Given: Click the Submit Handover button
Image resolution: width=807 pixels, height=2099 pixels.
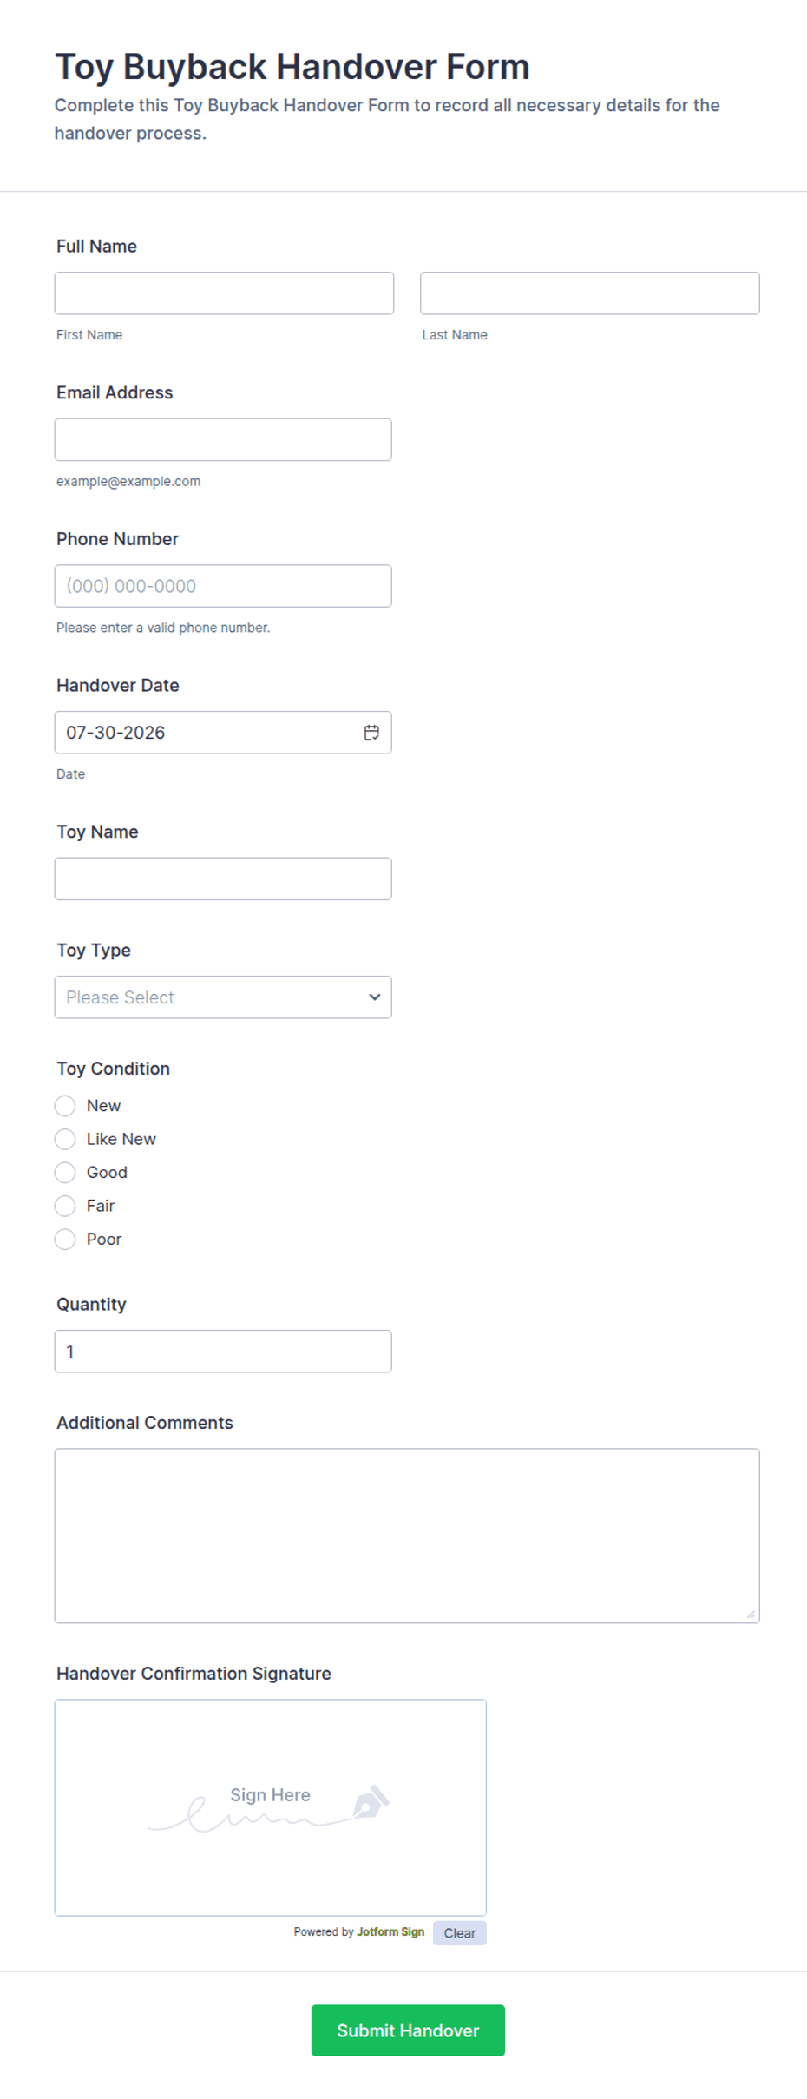Looking at the screenshot, I should pyautogui.click(x=408, y=2030).
